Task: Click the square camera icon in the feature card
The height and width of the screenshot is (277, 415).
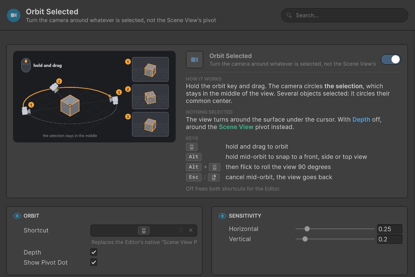Action: click(x=195, y=60)
